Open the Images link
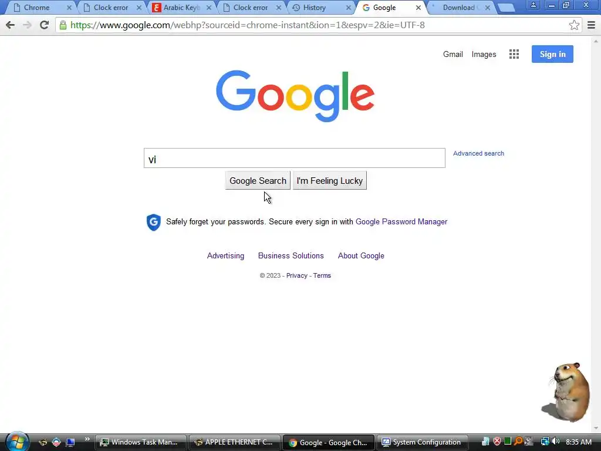 [484, 55]
